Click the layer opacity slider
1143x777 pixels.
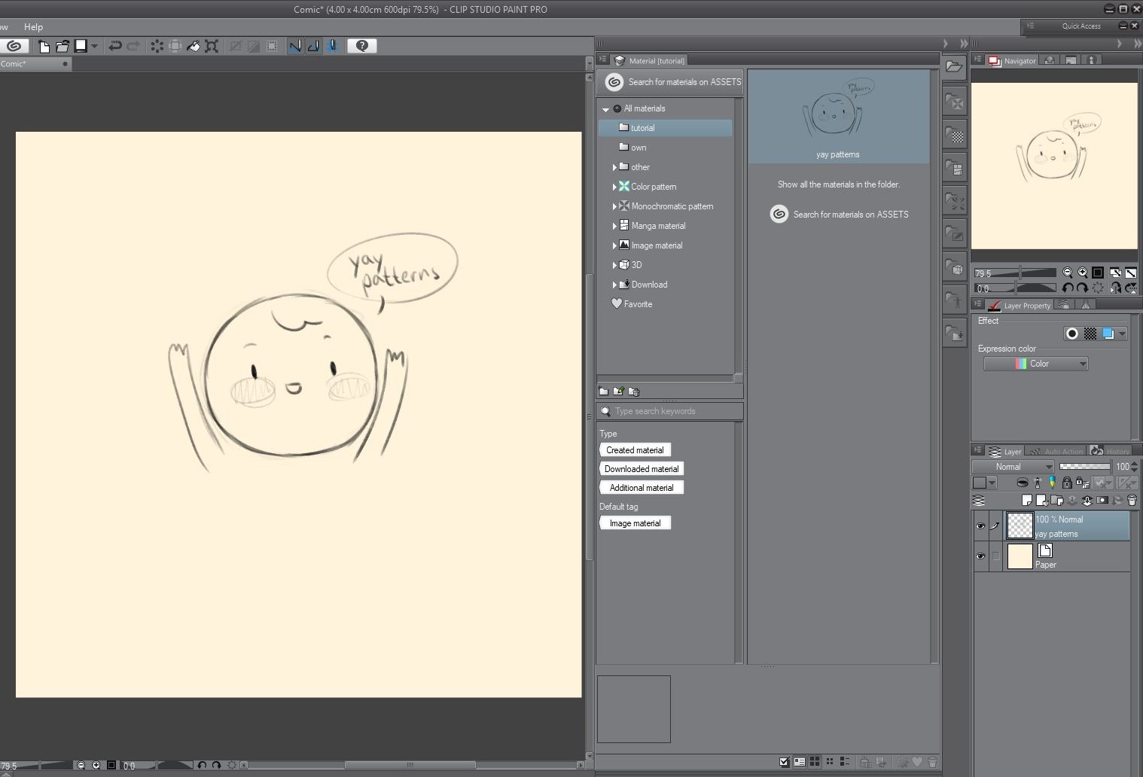coord(1084,467)
